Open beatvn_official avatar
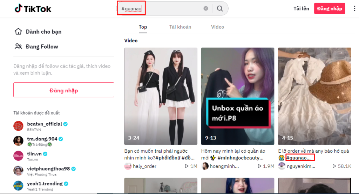Image resolution: width=359 pixels, height=194 pixels. tap(18, 126)
